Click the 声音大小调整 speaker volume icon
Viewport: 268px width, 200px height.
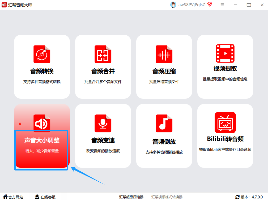click(42, 123)
